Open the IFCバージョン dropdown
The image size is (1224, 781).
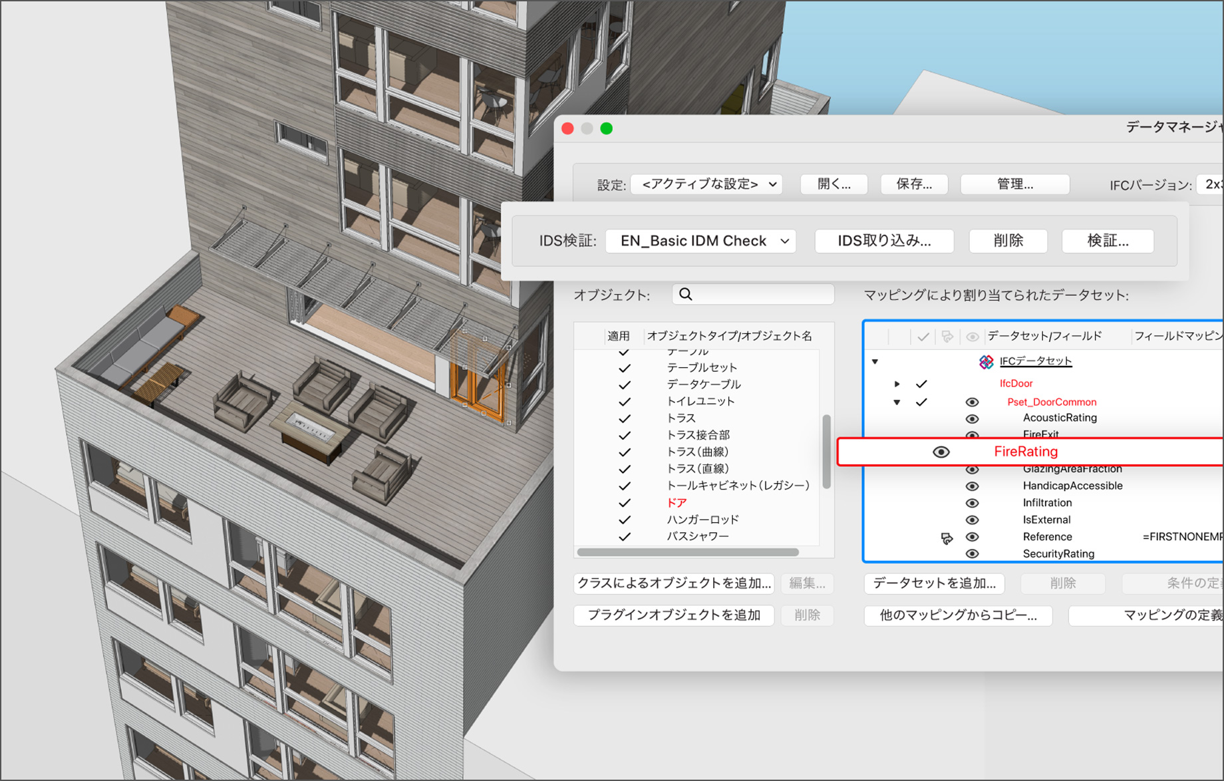1210,184
